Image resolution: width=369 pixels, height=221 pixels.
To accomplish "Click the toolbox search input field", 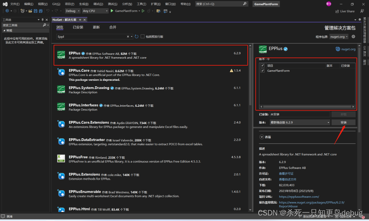I will [x=22, y=25].
